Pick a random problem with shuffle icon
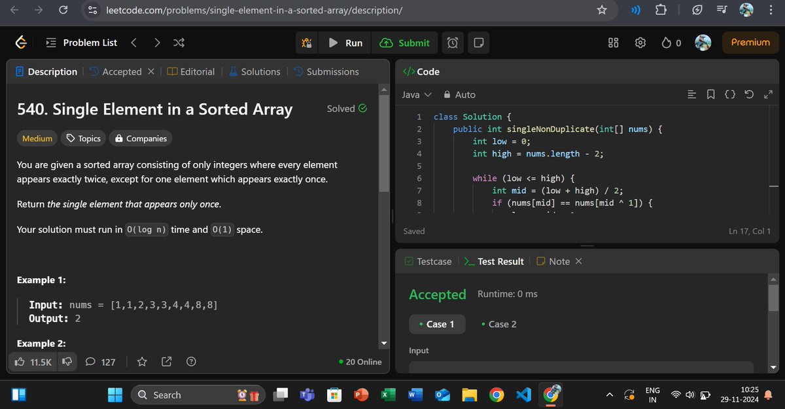 click(179, 43)
